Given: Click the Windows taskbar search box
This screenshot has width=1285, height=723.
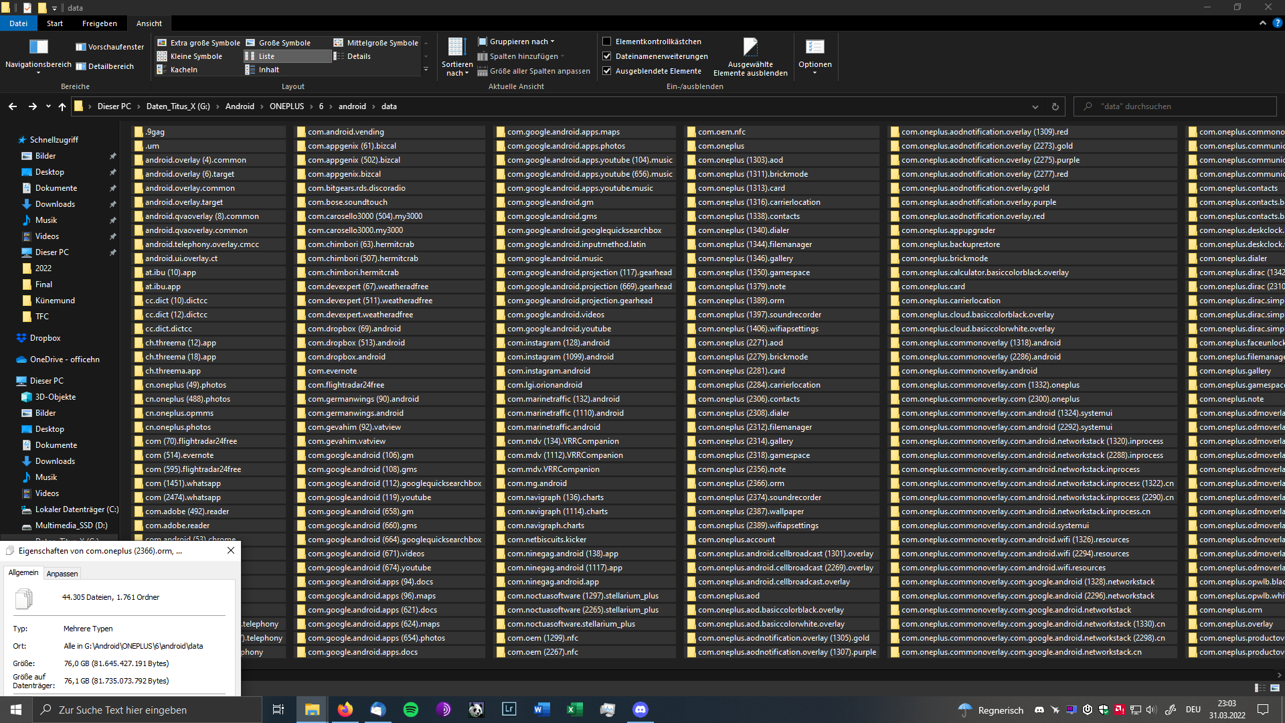Looking at the screenshot, I should (x=147, y=710).
